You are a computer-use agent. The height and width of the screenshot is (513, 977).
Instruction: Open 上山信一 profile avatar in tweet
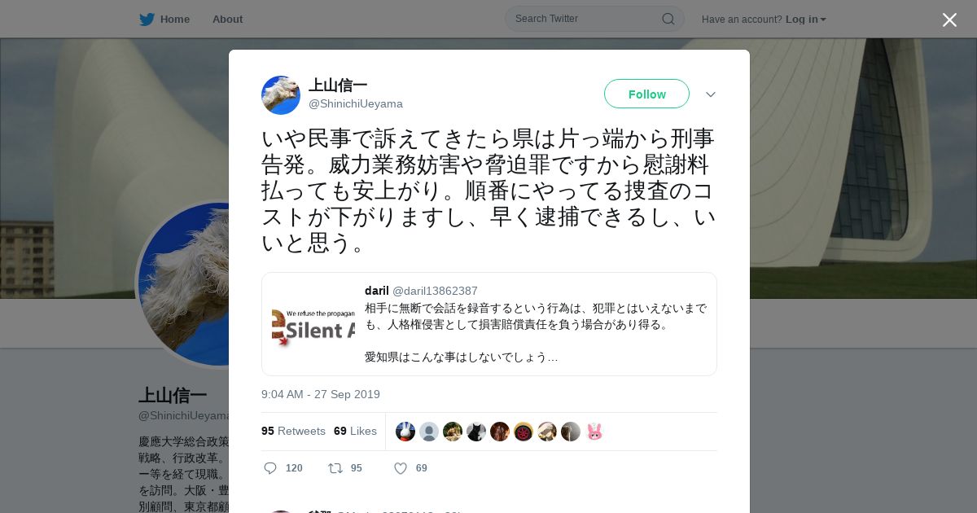click(x=281, y=95)
